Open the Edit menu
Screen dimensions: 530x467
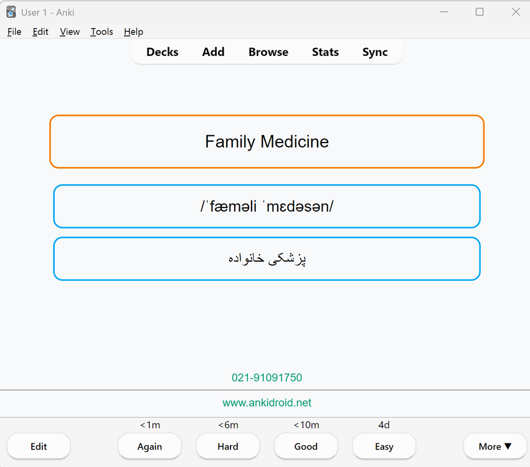(40, 32)
